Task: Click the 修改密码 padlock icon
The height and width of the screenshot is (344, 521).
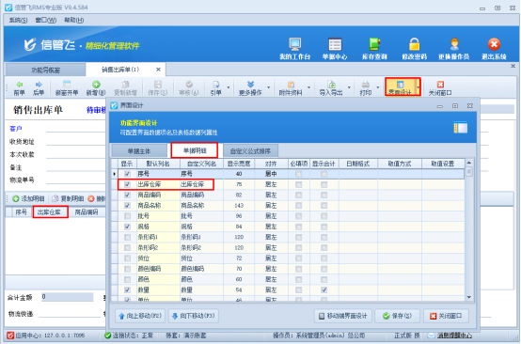Action: tap(414, 44)
